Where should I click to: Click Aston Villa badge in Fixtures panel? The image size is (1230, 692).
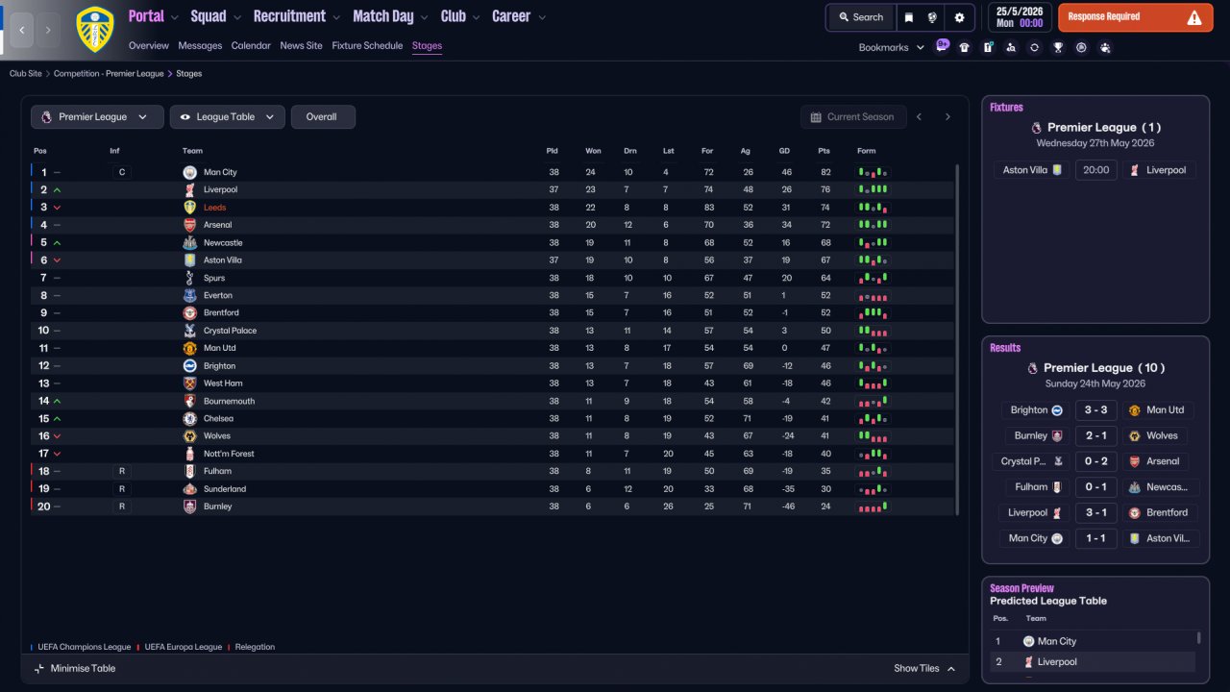(1057, 170)
